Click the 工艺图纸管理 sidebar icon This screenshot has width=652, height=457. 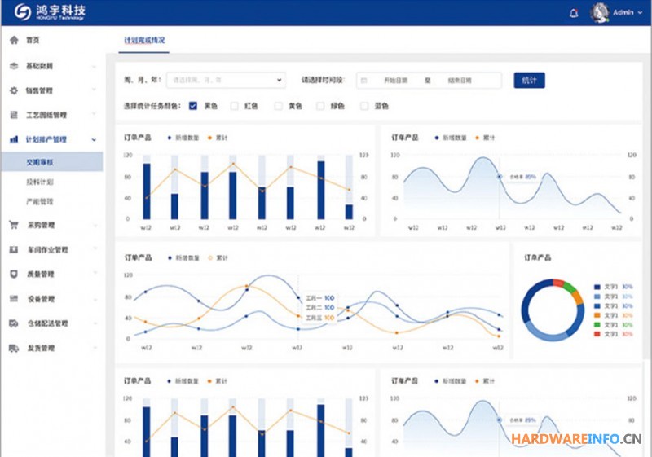[x=14, y=115]
